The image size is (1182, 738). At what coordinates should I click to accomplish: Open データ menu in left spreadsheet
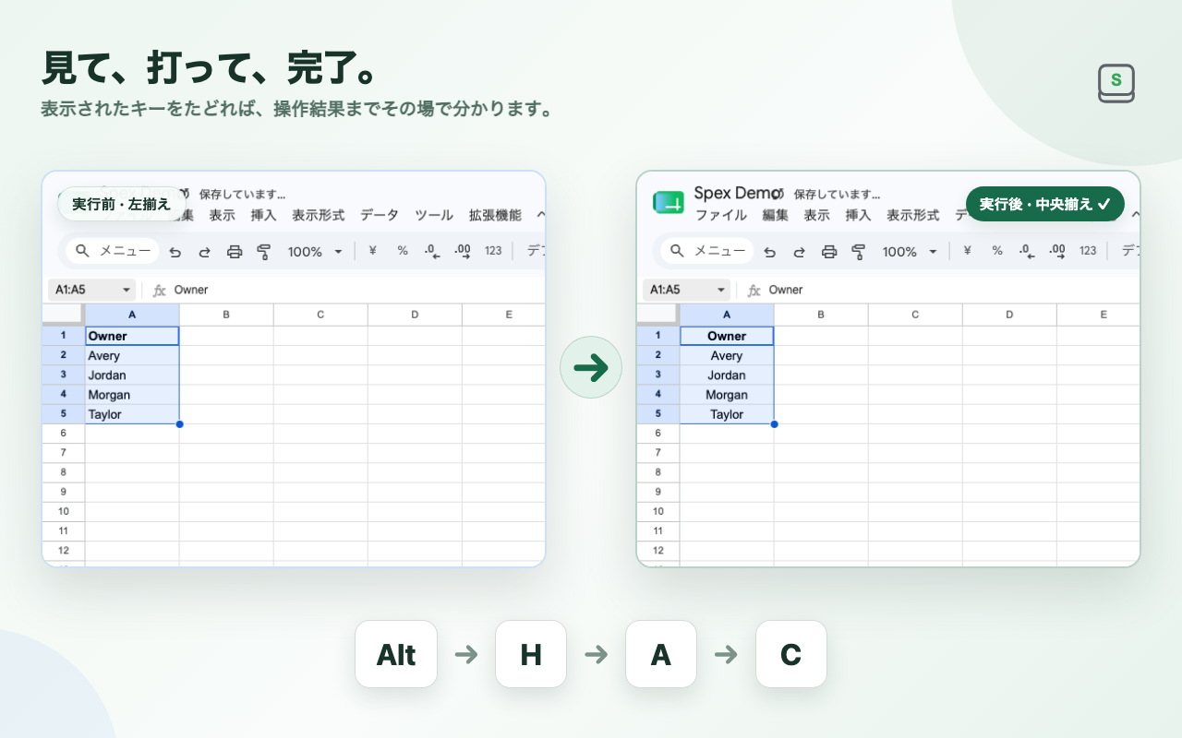(x=380, y=215)
